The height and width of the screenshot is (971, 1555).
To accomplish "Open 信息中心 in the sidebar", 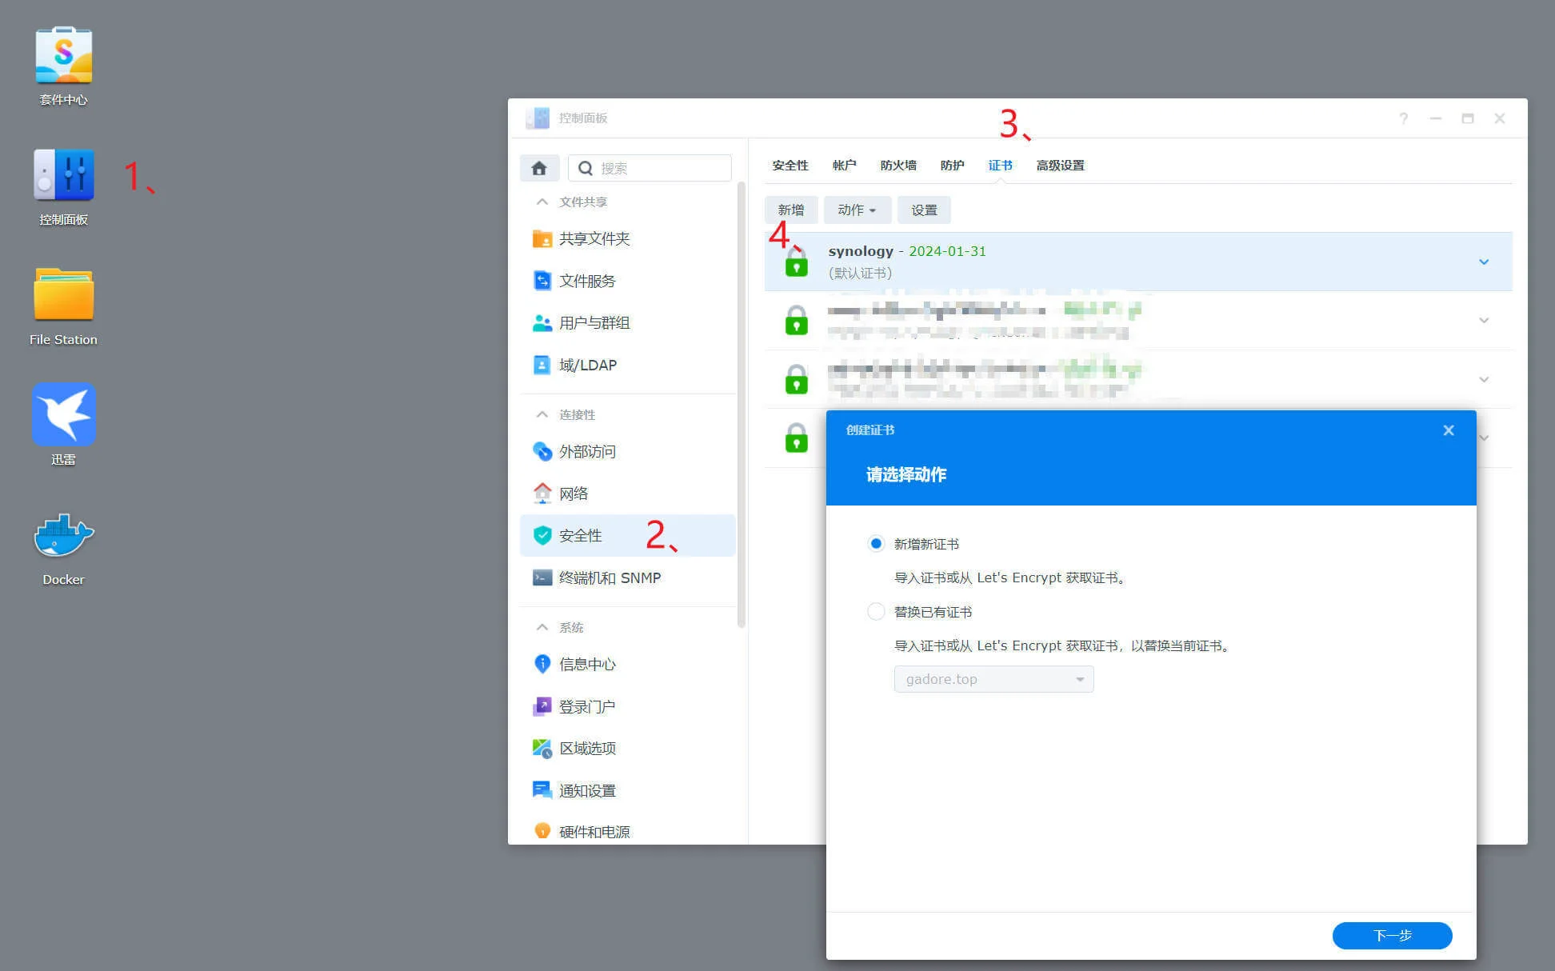I will point(586,665).
